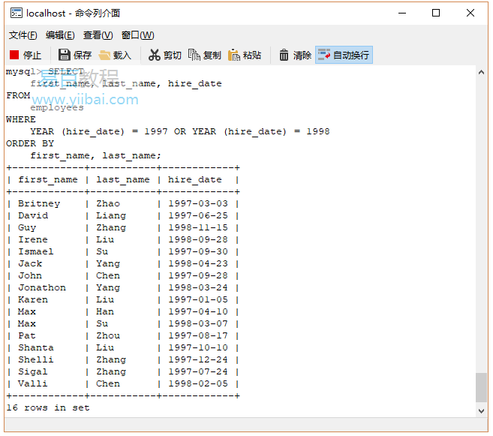Open the 查看(V) menu
Screen dimensions: 493x436
click(98, 35)
